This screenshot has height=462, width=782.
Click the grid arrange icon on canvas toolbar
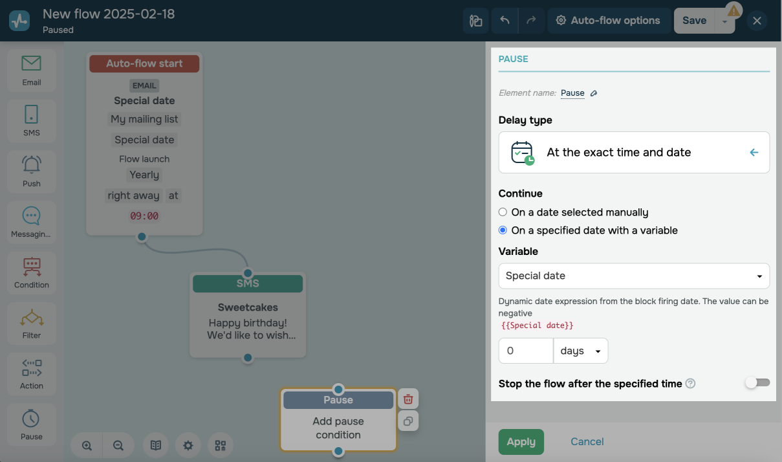click(221, 445)
